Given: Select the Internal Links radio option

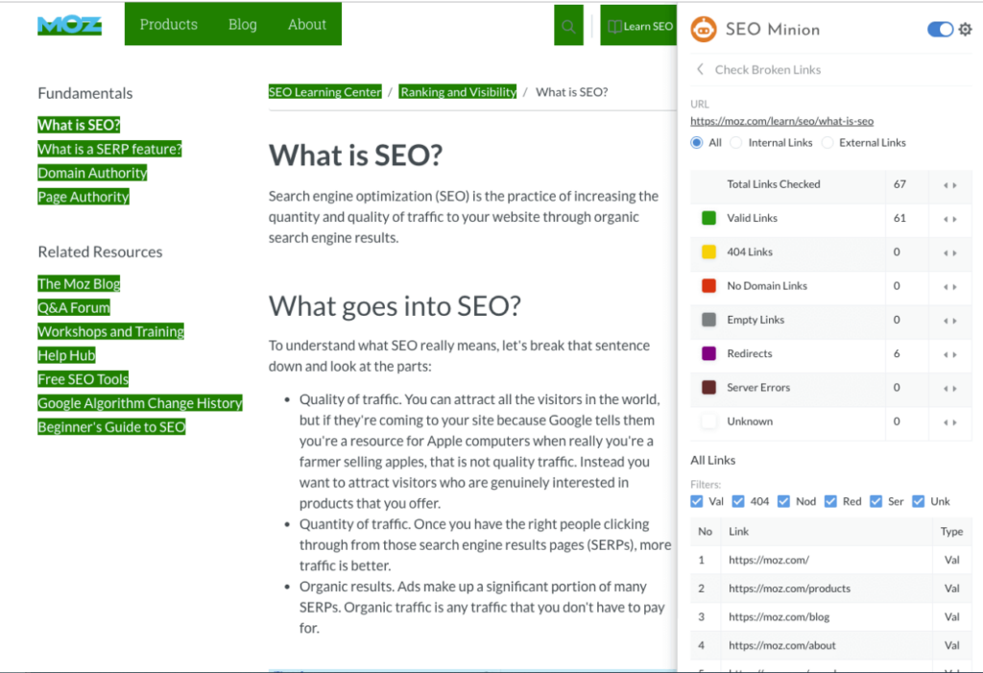Looking at the screenshot, I should tap(734, 142).
